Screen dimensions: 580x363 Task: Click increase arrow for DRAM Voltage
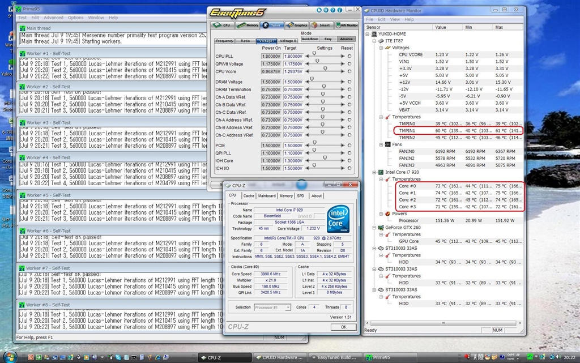343,82
